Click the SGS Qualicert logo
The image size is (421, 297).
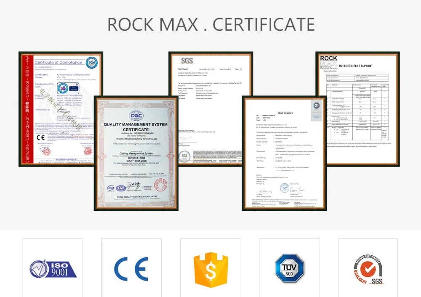[x=368, y=269]
